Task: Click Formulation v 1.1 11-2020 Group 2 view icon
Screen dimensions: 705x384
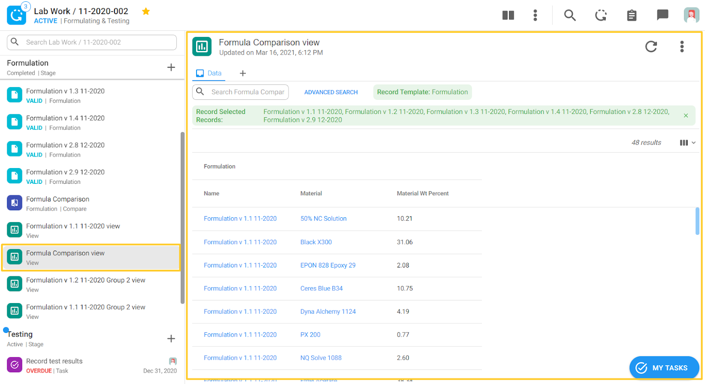Action: click(x=15, y=311)
